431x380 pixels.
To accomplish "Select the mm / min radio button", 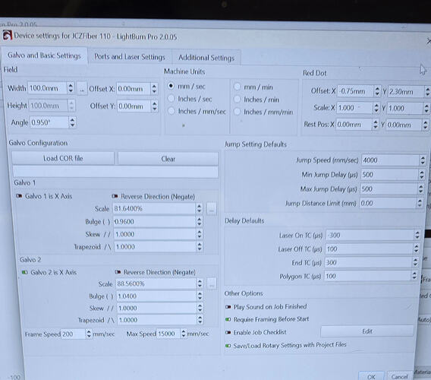I will (x=238, y=87).
